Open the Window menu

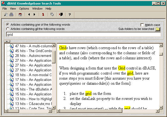37,9
